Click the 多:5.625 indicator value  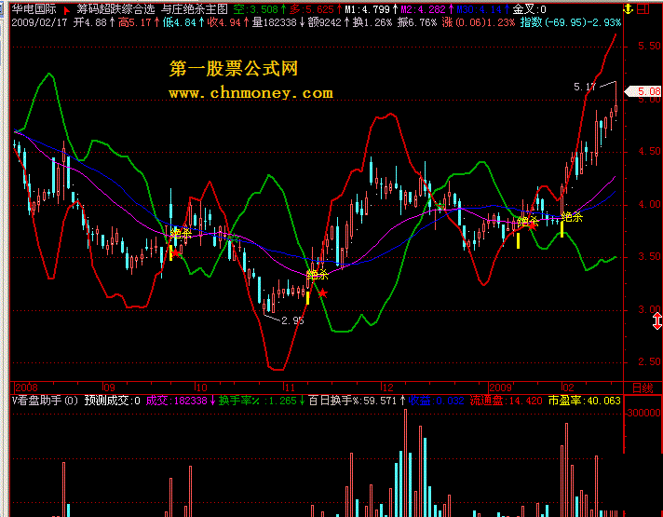click(x=312, y=9)
